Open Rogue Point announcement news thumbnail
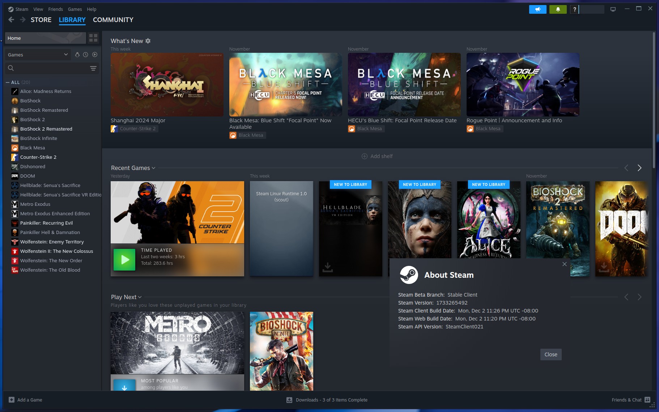Viewport: 659px width, 412px height. pyautogui.click(x=523, y=85)
